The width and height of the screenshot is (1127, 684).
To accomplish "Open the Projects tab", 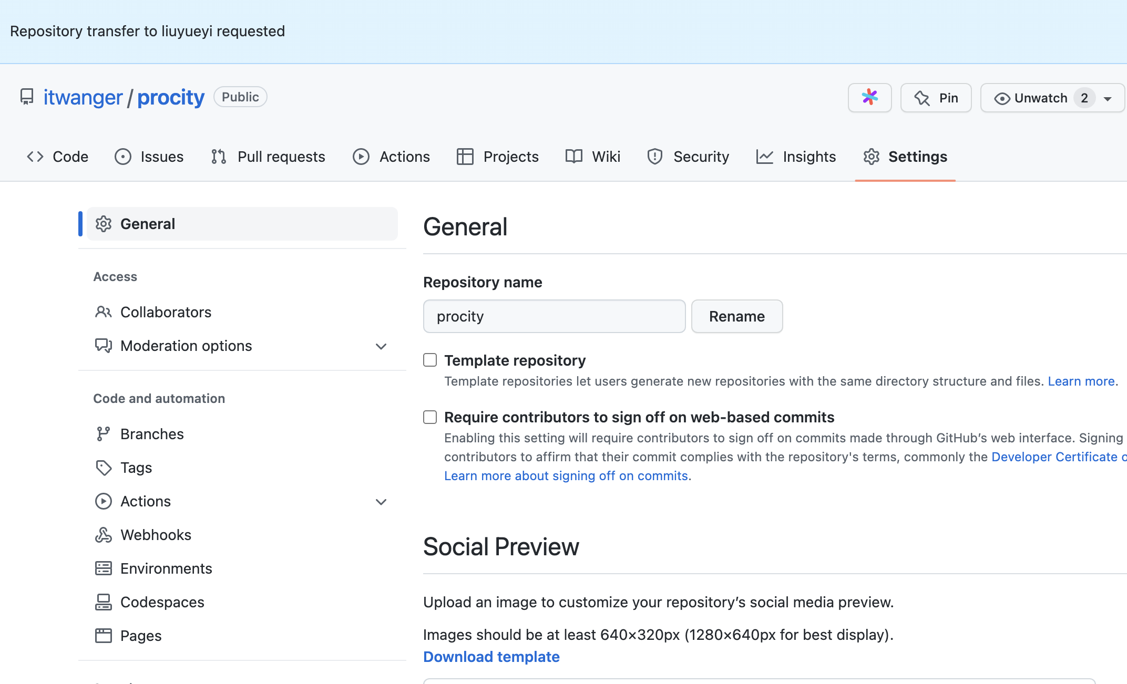I will click(498, 157).
